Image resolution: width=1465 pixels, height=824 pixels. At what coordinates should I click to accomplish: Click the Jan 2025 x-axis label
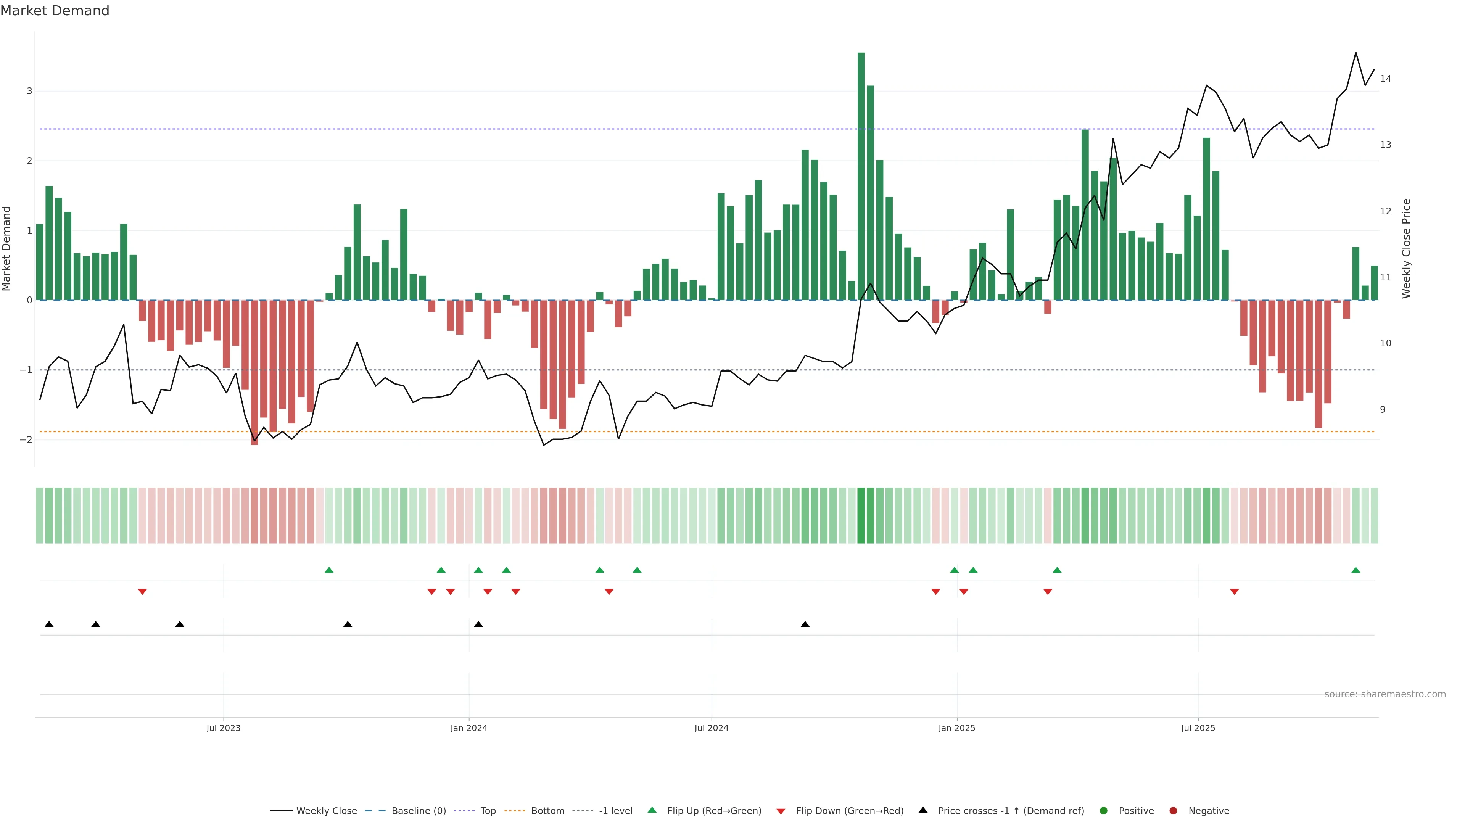(956, 728)
